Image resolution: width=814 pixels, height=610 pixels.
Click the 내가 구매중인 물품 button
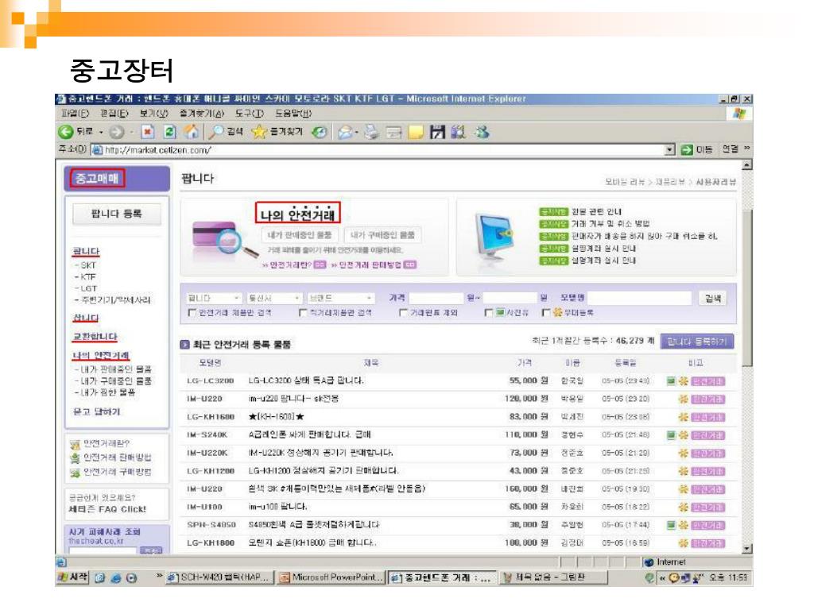click(x=382, y=235)
